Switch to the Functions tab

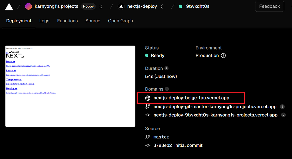point(67,21)
